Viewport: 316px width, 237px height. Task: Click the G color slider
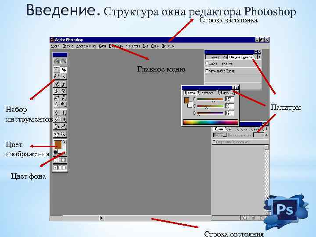210,106
